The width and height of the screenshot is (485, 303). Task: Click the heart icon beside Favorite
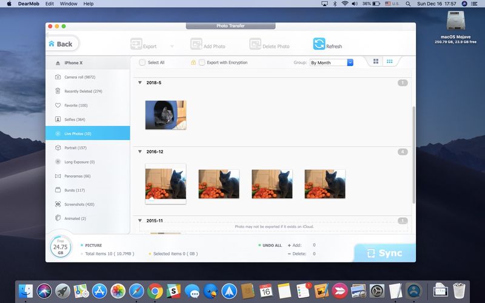point(58,105)
